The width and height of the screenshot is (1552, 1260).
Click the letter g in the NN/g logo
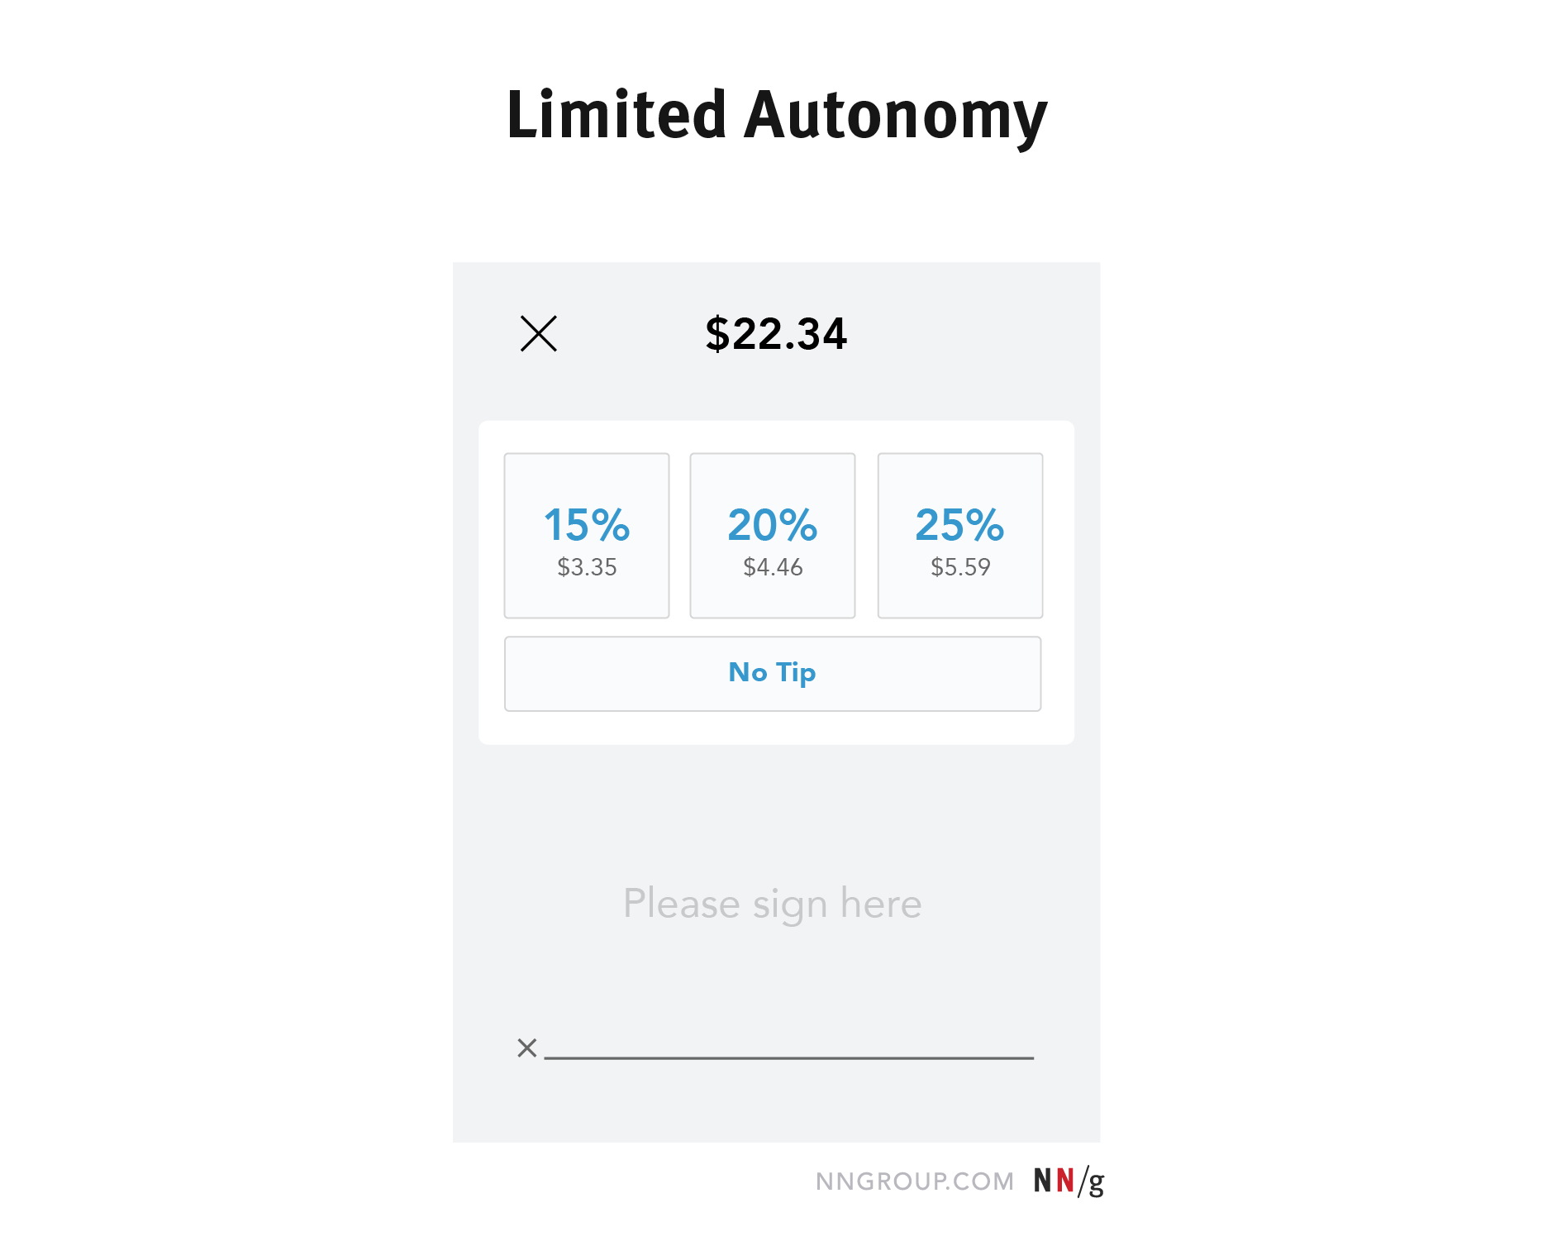click(x=1096, y=1182)
